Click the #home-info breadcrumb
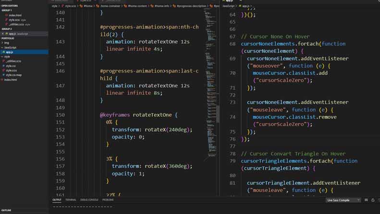This screenshot has width=380, height=214. (x=161, y=6)
